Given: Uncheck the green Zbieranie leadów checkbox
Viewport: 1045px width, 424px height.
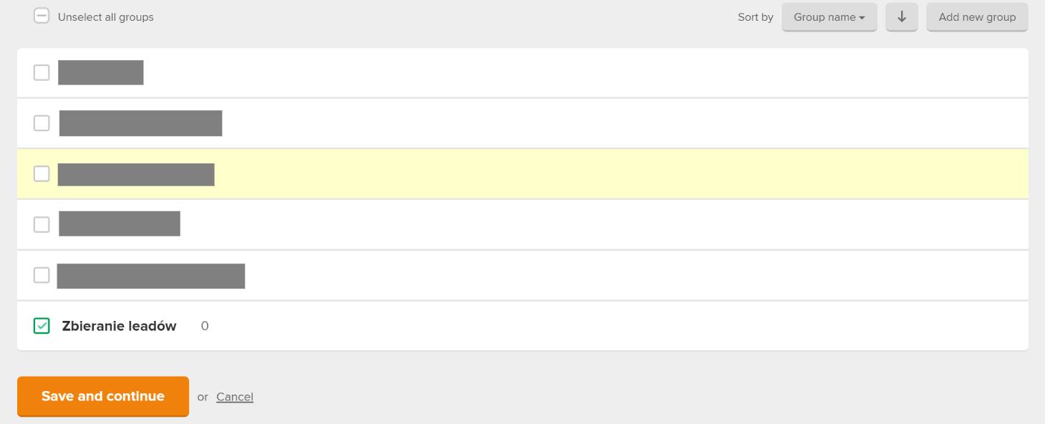Looking at the screenshot, I should point(42,326).
